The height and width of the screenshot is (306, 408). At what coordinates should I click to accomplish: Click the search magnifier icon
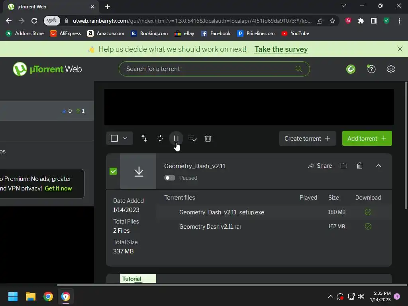(299, 69)
